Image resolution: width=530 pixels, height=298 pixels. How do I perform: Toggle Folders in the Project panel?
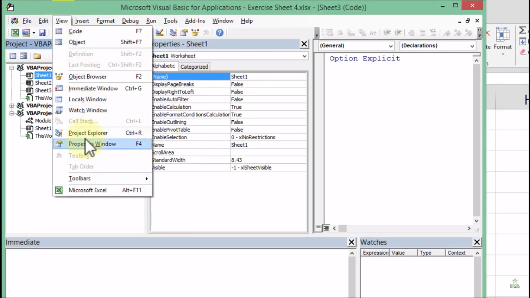37,56
